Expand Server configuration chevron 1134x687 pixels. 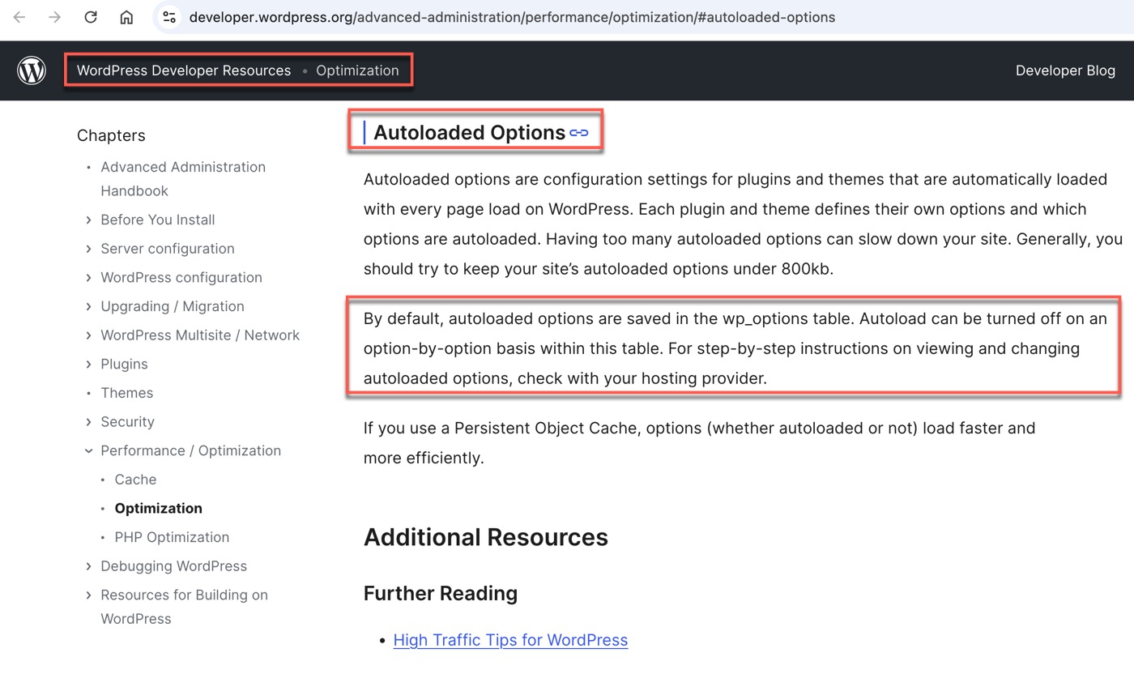(88, 249)
